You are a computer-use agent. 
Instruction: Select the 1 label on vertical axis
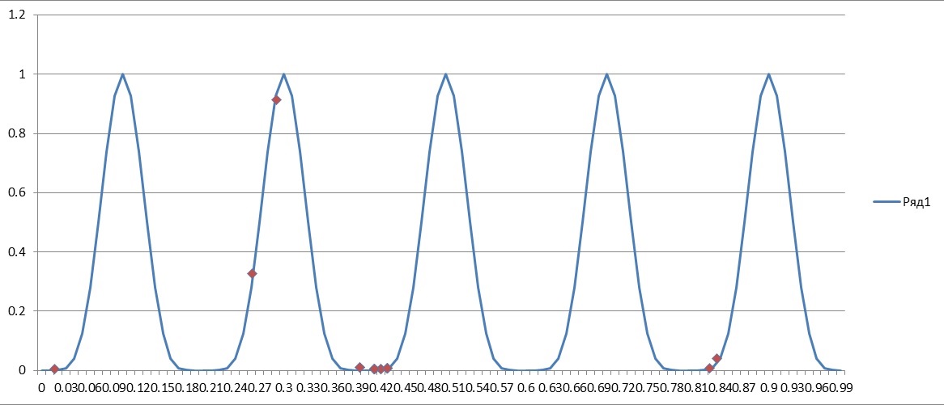click(x=22, y=74)
